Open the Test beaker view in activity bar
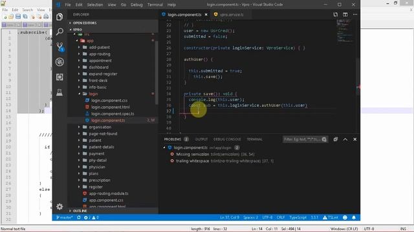Viewport: 414px width, 232px height. click(60, 92)
